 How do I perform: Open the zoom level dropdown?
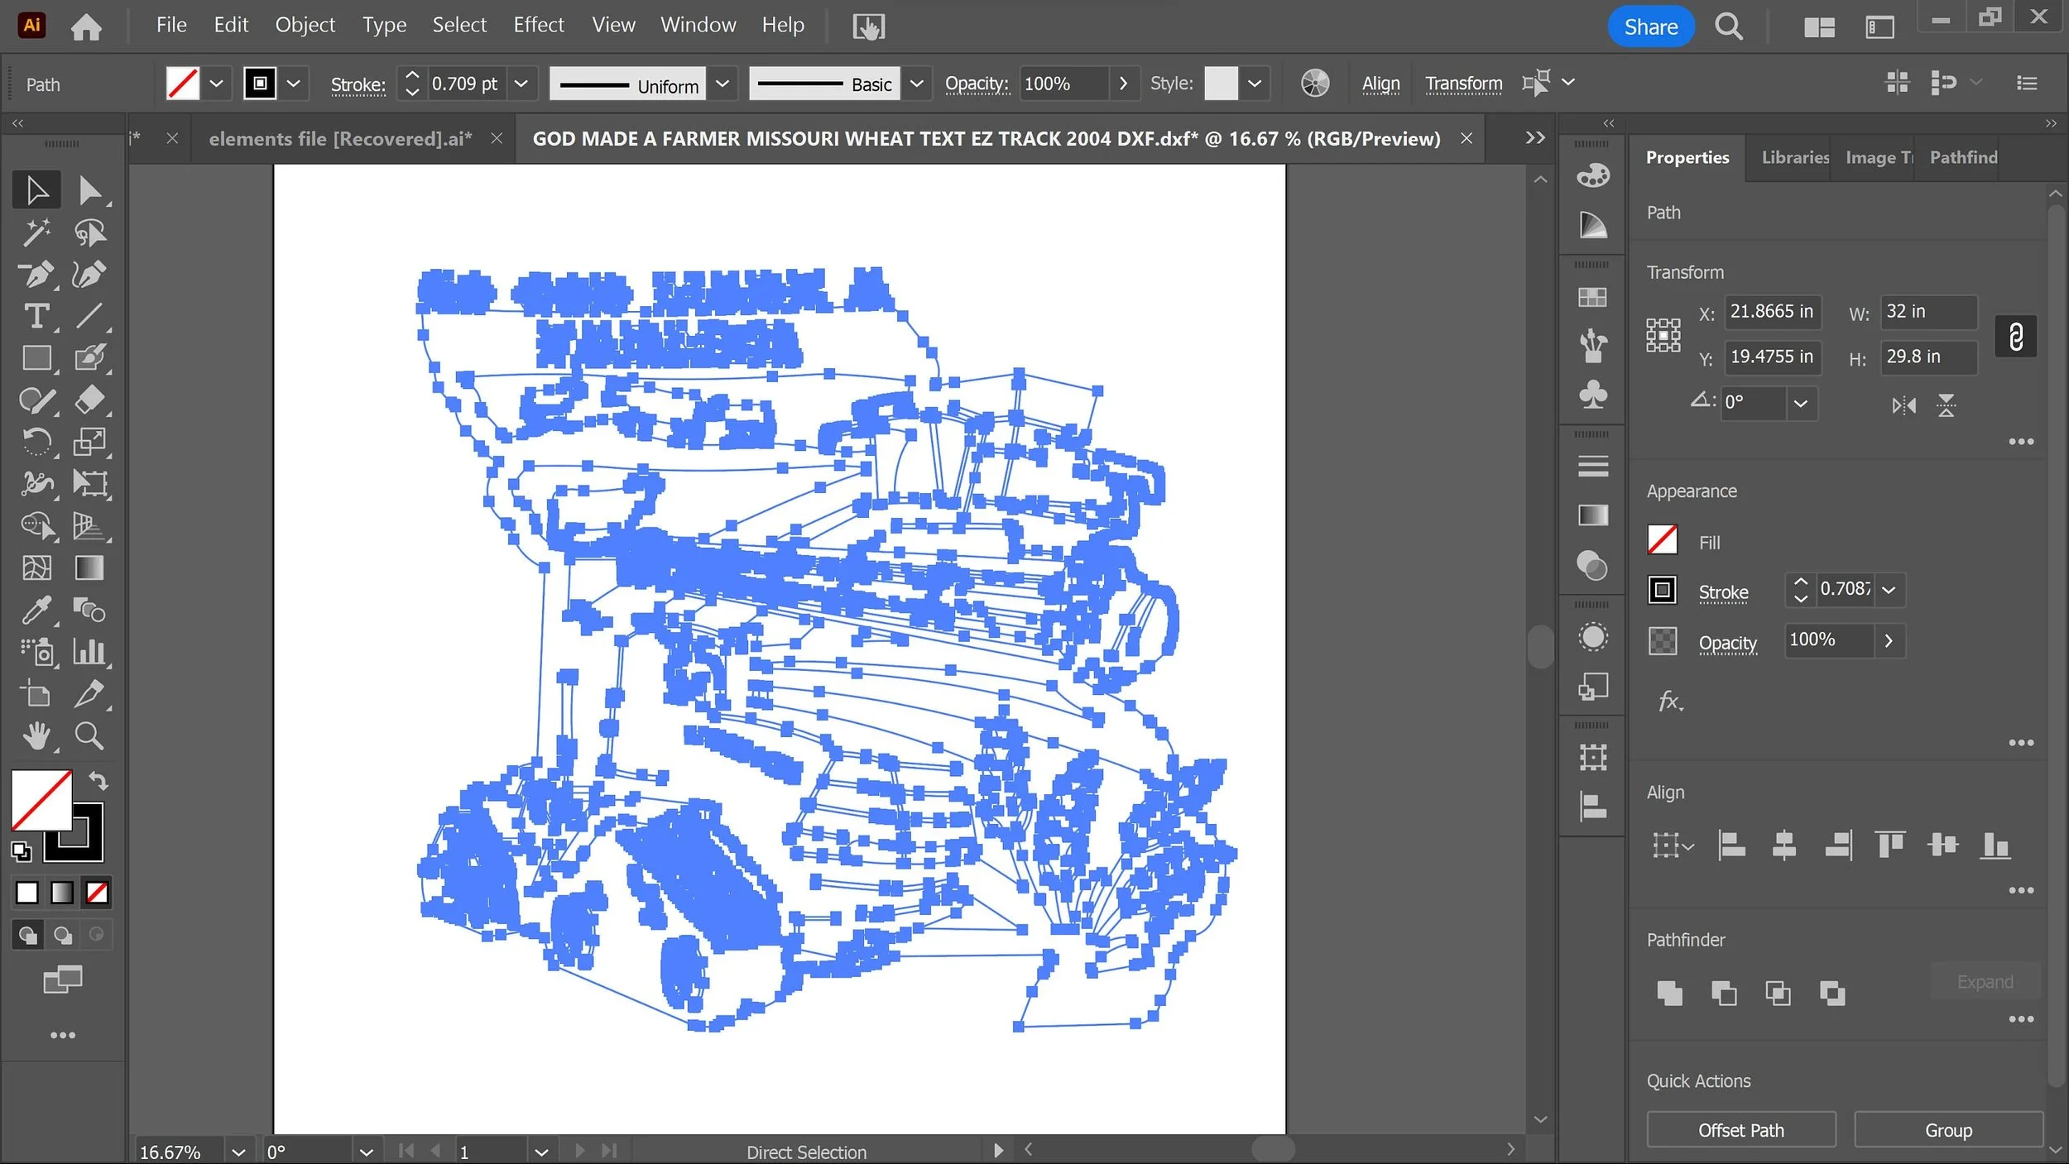coord(238,1152)
